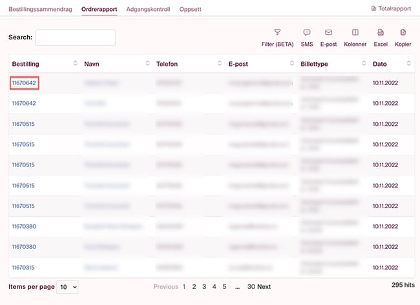The height and width of the screenshot is (305, 420).
Task: Open order 11670315 in the last row
Action: [23, 267]
